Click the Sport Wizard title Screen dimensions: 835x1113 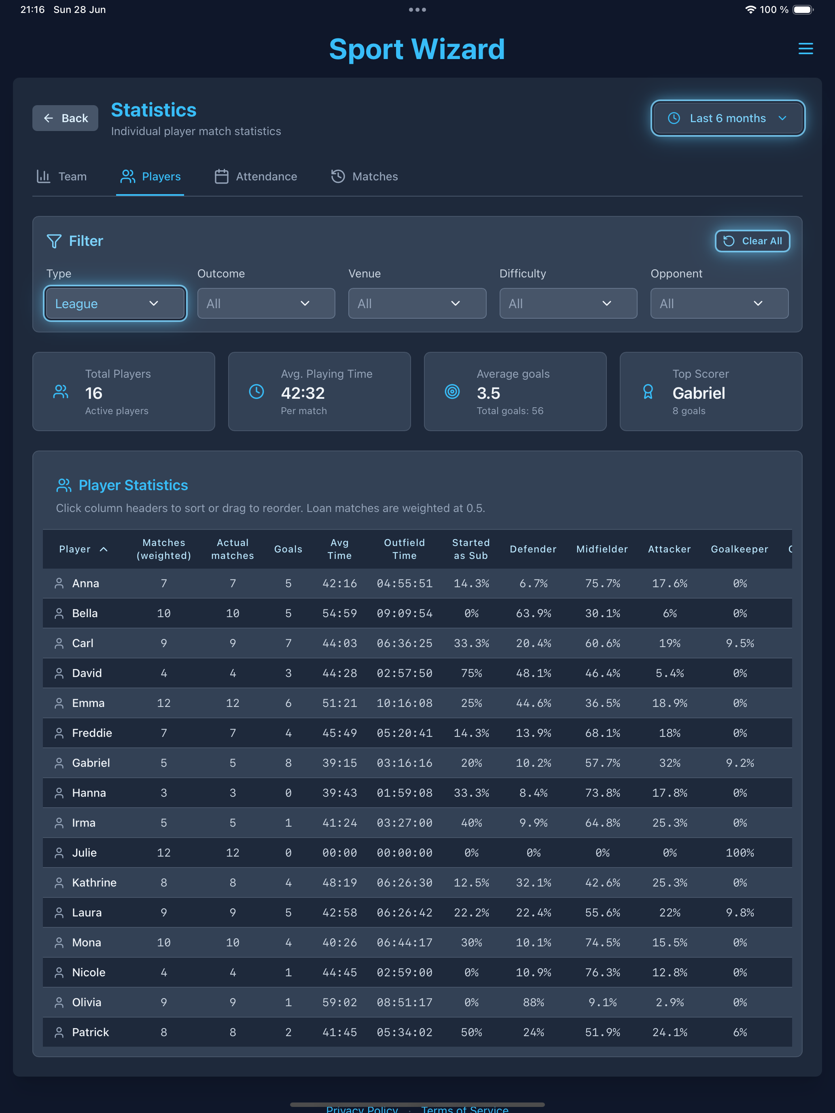click(417, 49)
